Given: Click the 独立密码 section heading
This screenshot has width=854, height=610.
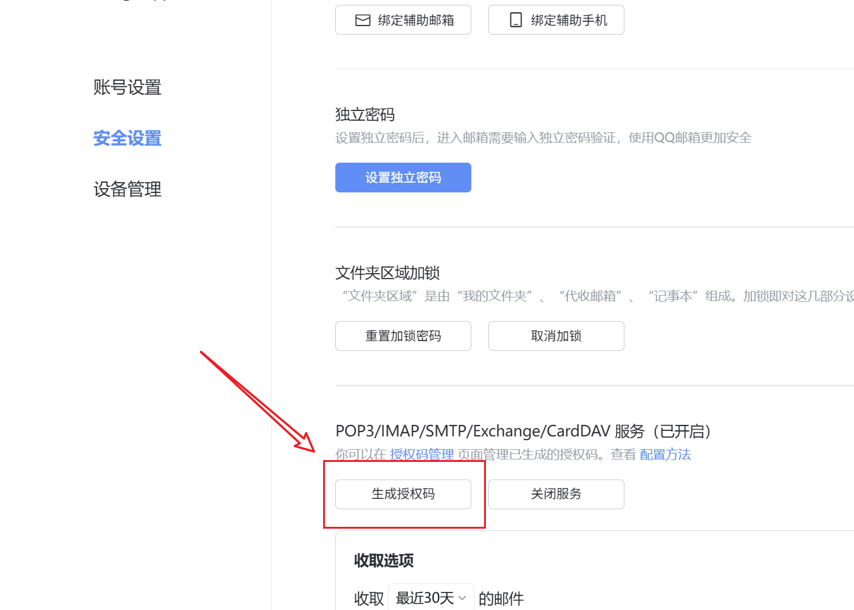Looking at the screenshot, I should 365,115.
